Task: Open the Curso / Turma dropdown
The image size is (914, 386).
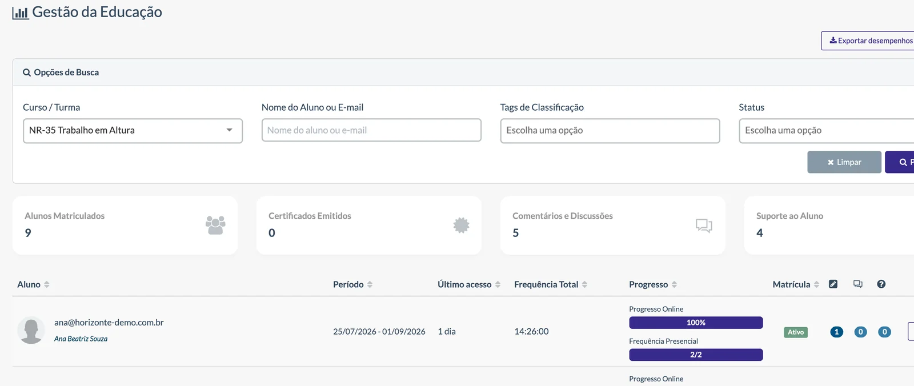Action: (x=133, y=131)
